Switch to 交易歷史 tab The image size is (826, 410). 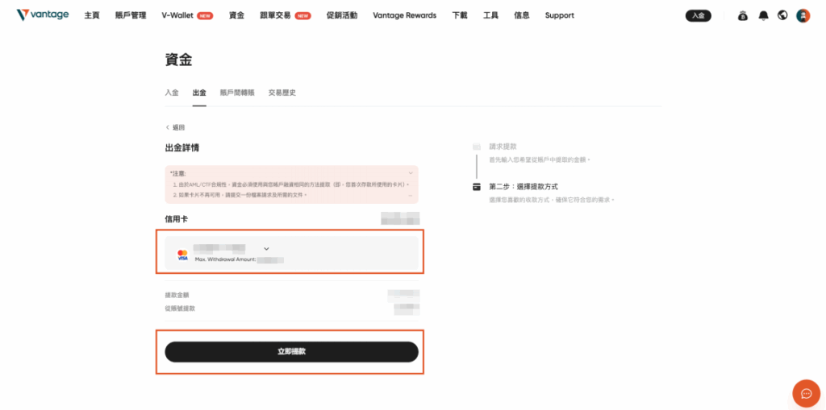coord(282,93)
